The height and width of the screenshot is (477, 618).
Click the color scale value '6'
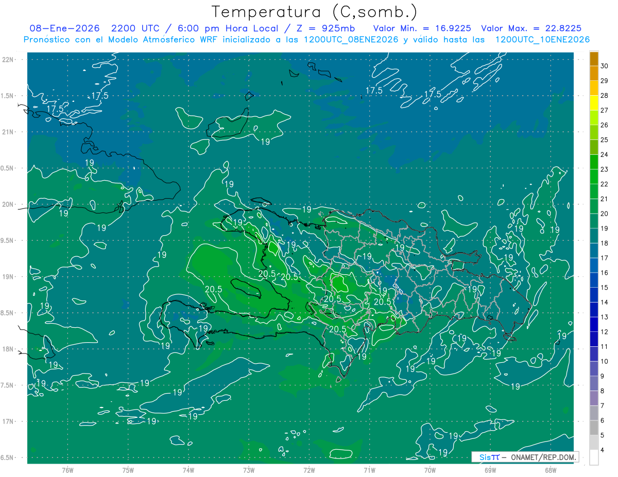point(604,420)
